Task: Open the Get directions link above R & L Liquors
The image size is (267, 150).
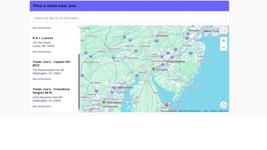Action: coord(42,28)
